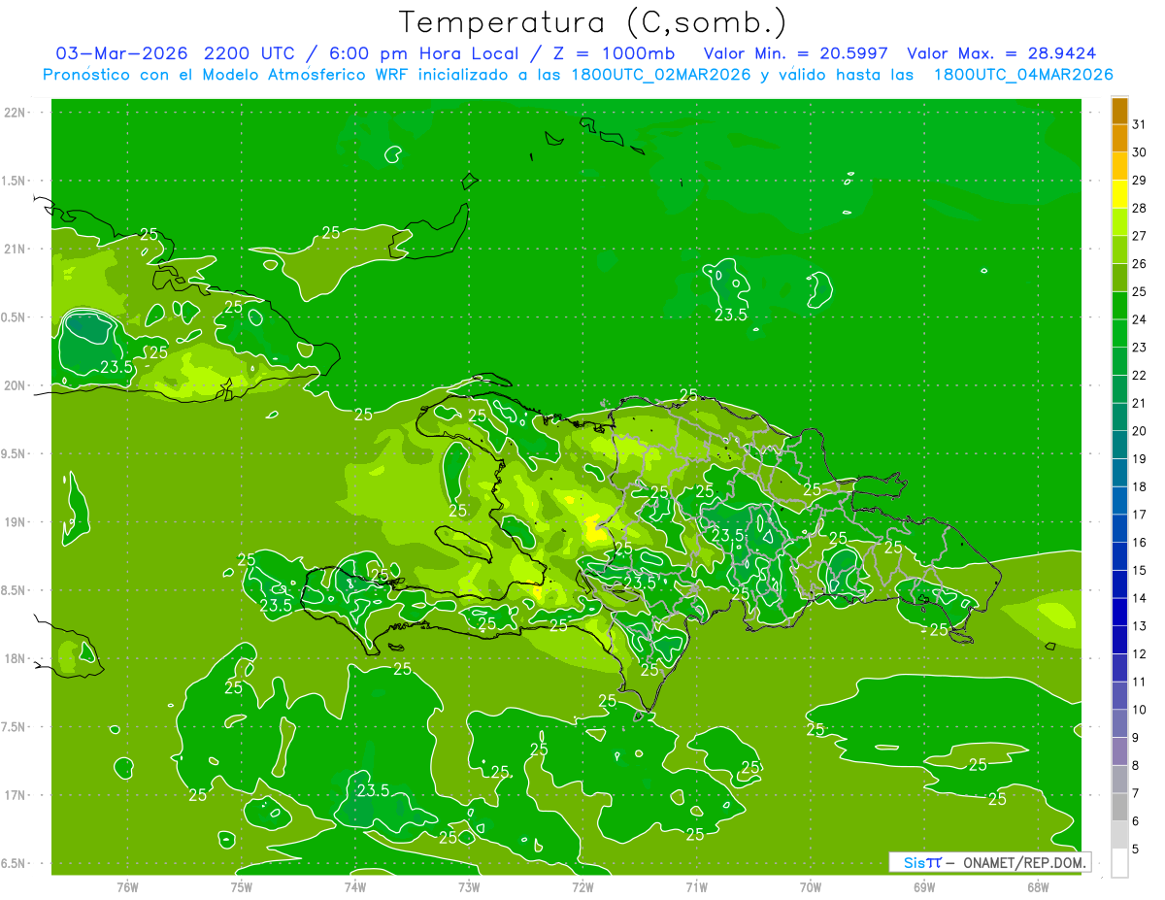The width and height of the screenshot is (1165, 900).
Task: Click the 76W longitude axis label
Action: click(127, 885)
